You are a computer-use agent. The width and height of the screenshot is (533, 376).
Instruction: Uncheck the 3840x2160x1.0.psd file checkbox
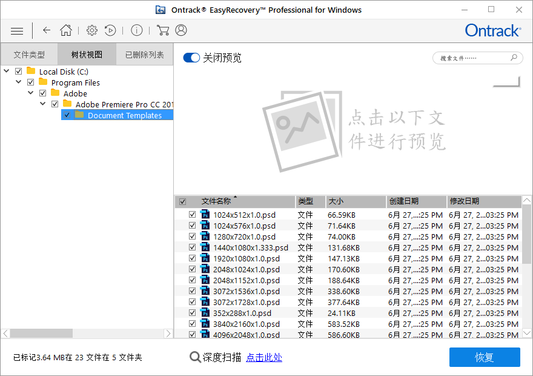click(193, 323)
